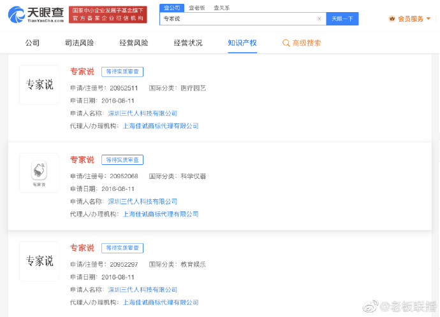Viewport: 440px width, 317px height.
Task: Click the 科学仪器 classification text
Action: pos(193,176)
